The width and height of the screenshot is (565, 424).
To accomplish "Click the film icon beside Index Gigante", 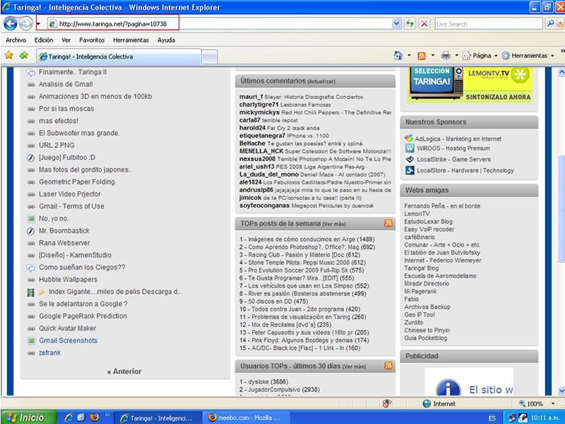I will pos(30,292).
